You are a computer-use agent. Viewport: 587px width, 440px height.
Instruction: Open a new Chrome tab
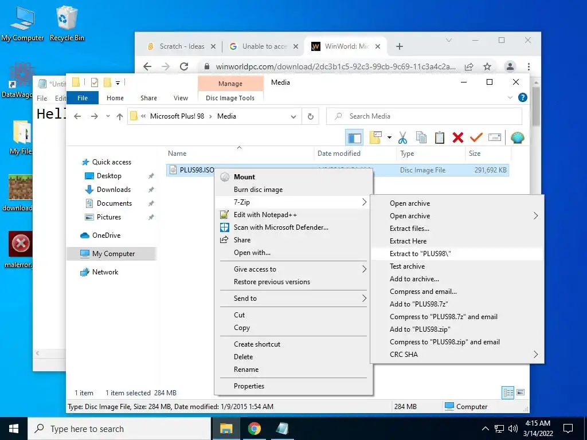click(x=400, y=46)
